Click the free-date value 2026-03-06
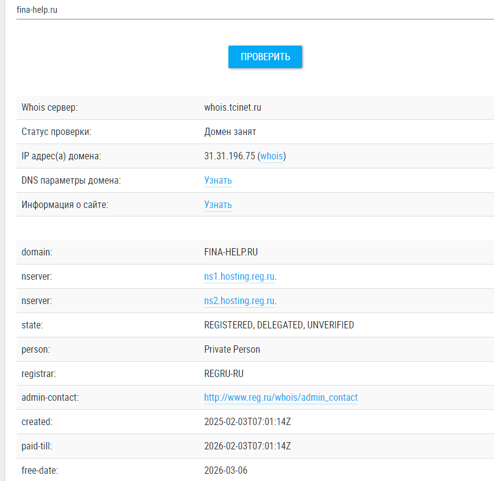The width and height of the screenshot is (494, 481). coord(225,471)
